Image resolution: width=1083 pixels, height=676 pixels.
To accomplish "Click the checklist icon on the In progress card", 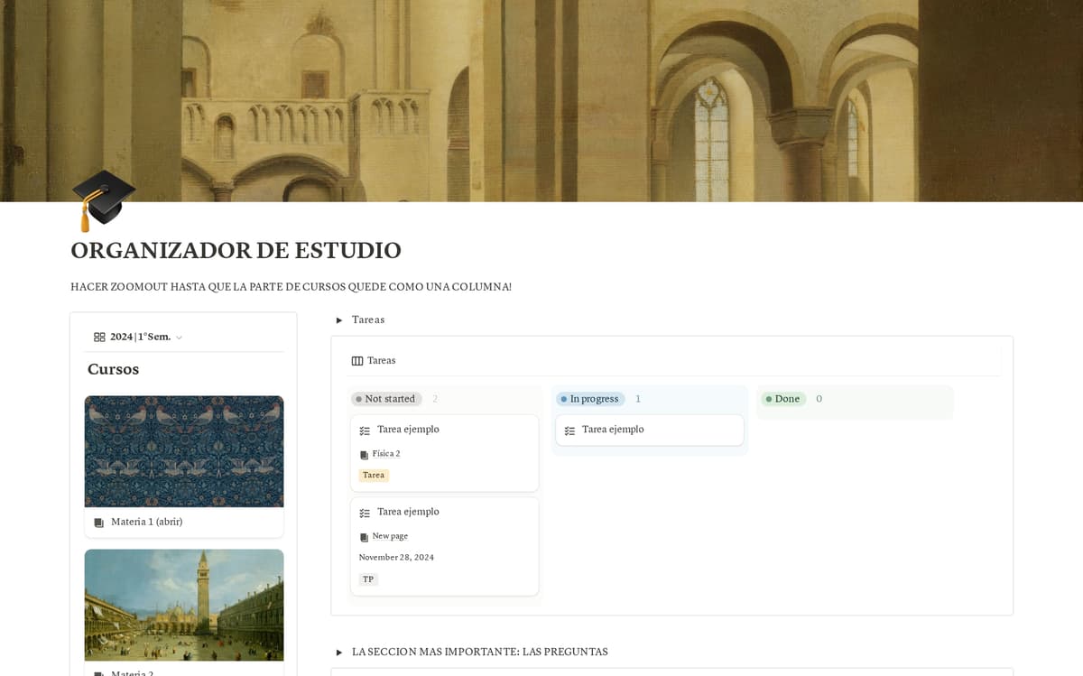I will [569, 430].
